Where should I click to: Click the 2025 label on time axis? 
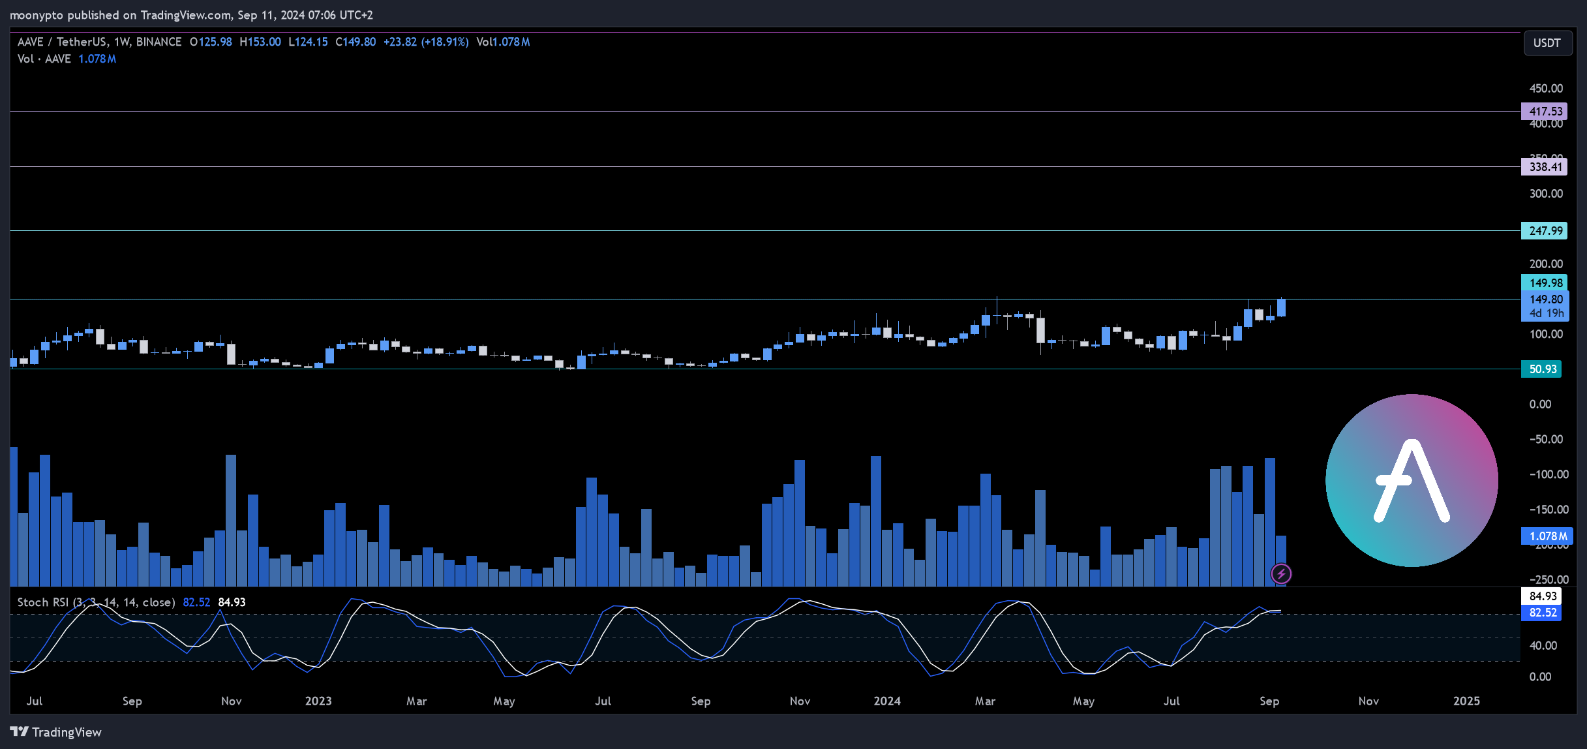[x=1466, y=701]
